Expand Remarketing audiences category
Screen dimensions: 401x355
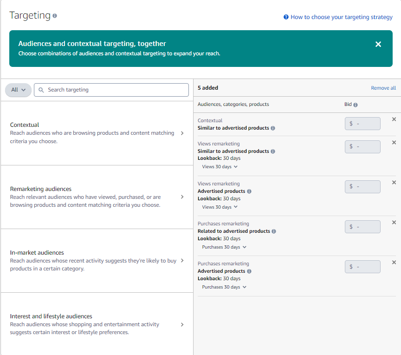(182, 197)
